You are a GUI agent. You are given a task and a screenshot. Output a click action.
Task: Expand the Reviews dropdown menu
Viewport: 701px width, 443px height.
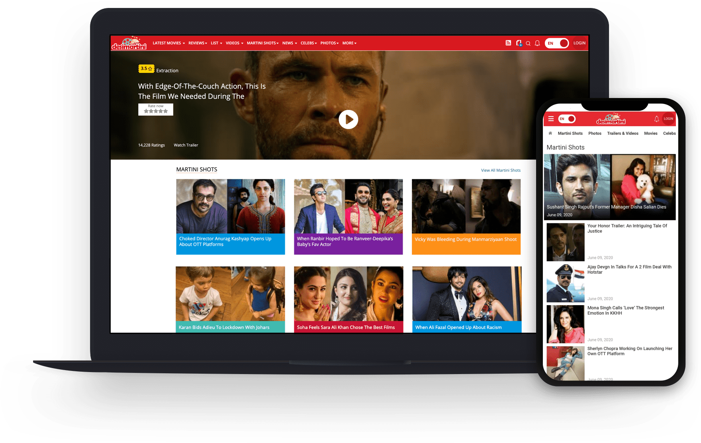pos(198,43)
